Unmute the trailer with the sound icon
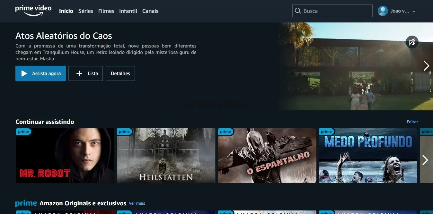433x214 pixels. coord(412,42)
